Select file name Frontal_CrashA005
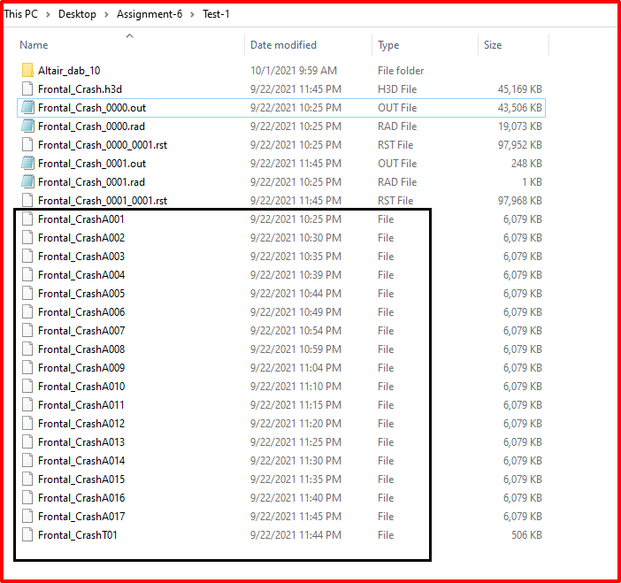The image size is (621, 583). pos(81,294)
